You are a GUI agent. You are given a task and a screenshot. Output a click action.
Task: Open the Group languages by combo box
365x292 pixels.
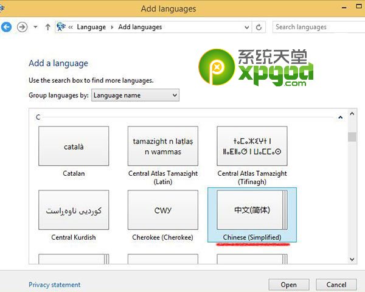coord(135,95)
